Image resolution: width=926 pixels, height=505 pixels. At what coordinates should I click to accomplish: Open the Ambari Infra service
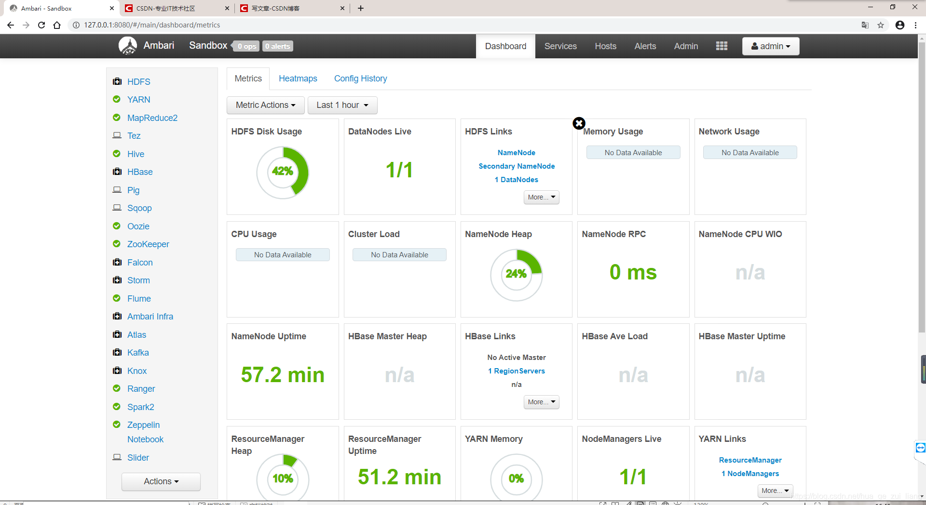click(x=150, y=317)
